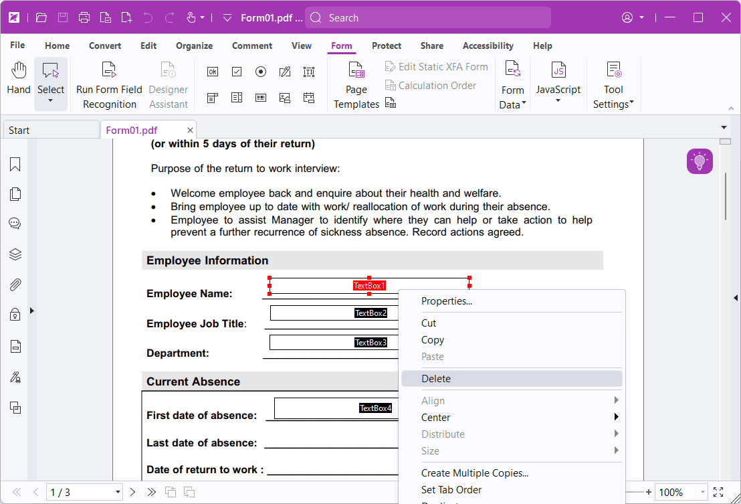The width and height of the screenshot is (741, 504).
Task: Choose Delete from the context menu
Action: tap(437, 378)
